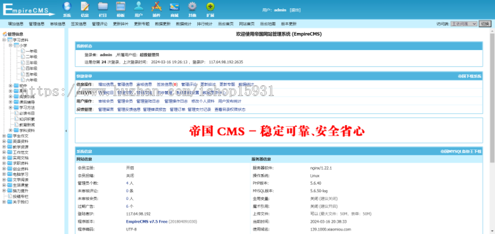Open the 栏目 (Column) folder icon
Screen dimensions: 495x234
tap(103, 7)
